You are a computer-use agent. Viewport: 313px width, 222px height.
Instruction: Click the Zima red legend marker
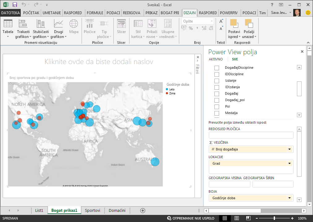(167, 93)
